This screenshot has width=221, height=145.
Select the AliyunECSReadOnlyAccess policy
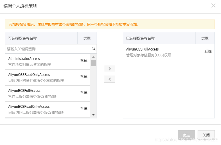click(48, 110)
